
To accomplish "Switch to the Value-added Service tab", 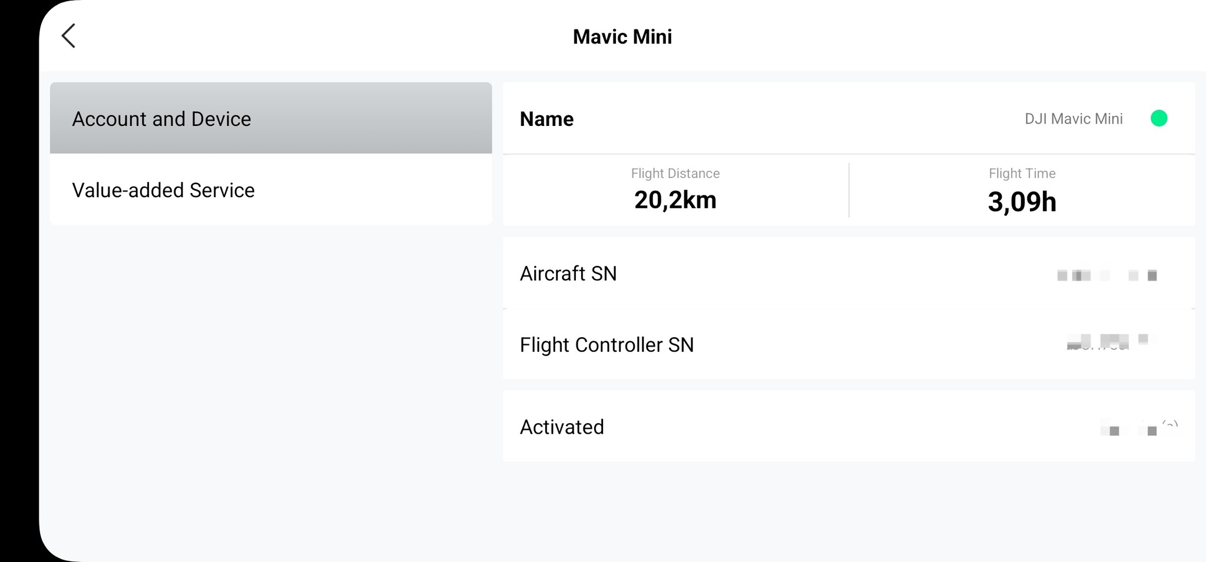I will [x=271, y=190].
